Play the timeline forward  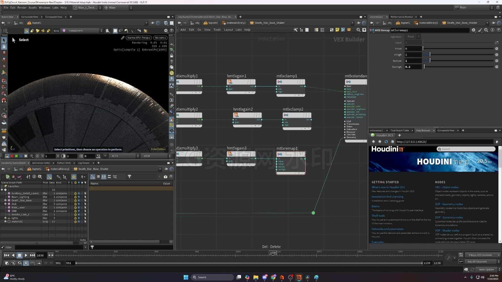click(x=26, y=255)
